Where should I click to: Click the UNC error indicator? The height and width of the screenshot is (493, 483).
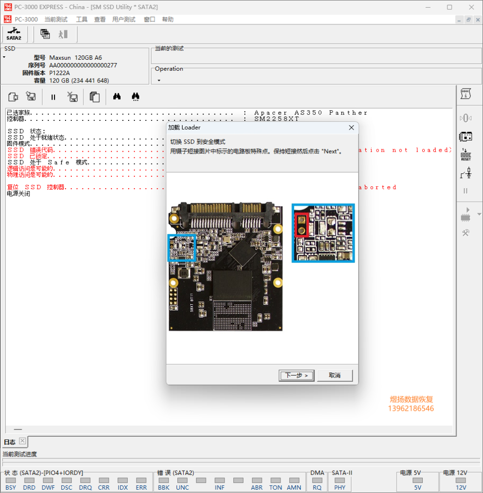(182, 480)
